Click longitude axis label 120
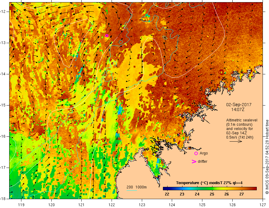 tap(51, 205)
